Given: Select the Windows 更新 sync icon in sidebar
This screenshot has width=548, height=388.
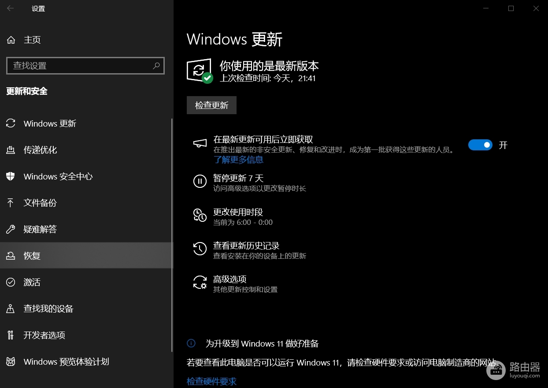Looking at the screenshot, I should [11, 123].
